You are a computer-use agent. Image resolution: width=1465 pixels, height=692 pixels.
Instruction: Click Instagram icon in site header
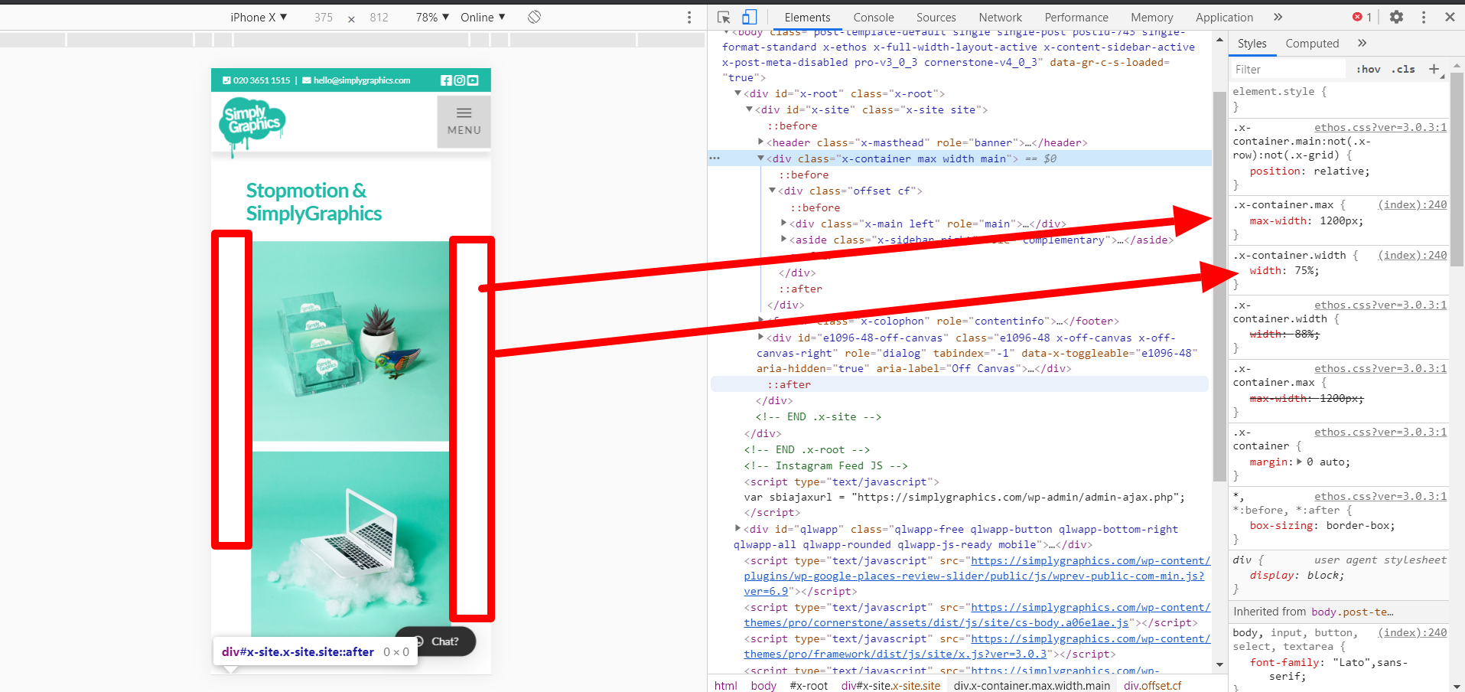coord(459,80)
